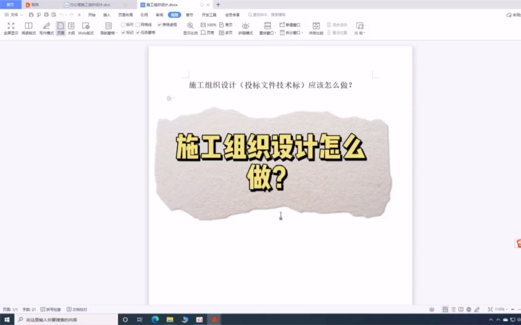Open Task View in taskbar

tap(140, 319)
